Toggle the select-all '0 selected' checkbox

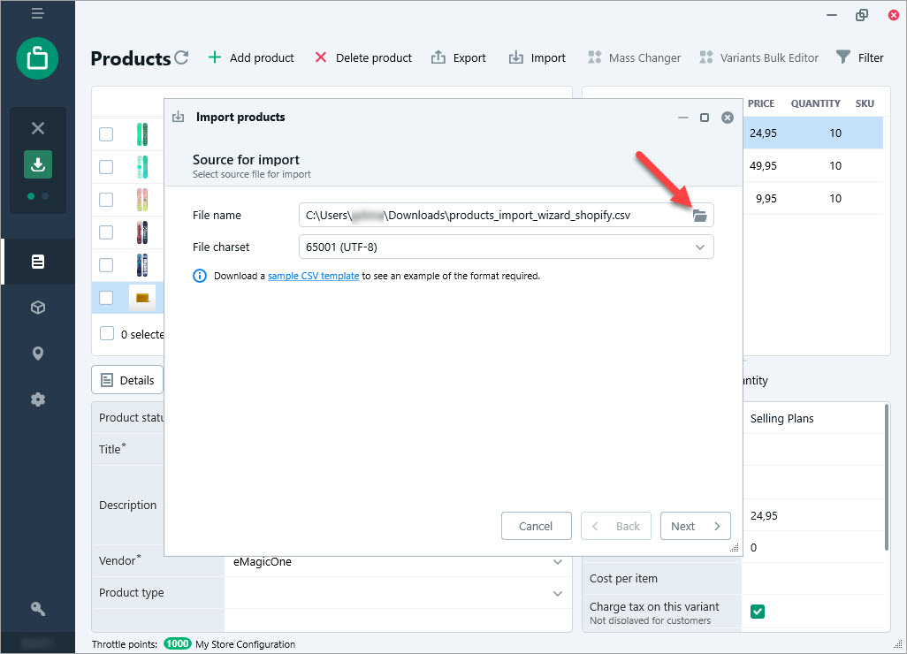[x=107, y=334]
